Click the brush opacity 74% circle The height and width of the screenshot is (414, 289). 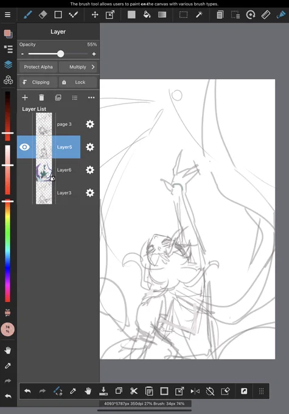[8, 329]
